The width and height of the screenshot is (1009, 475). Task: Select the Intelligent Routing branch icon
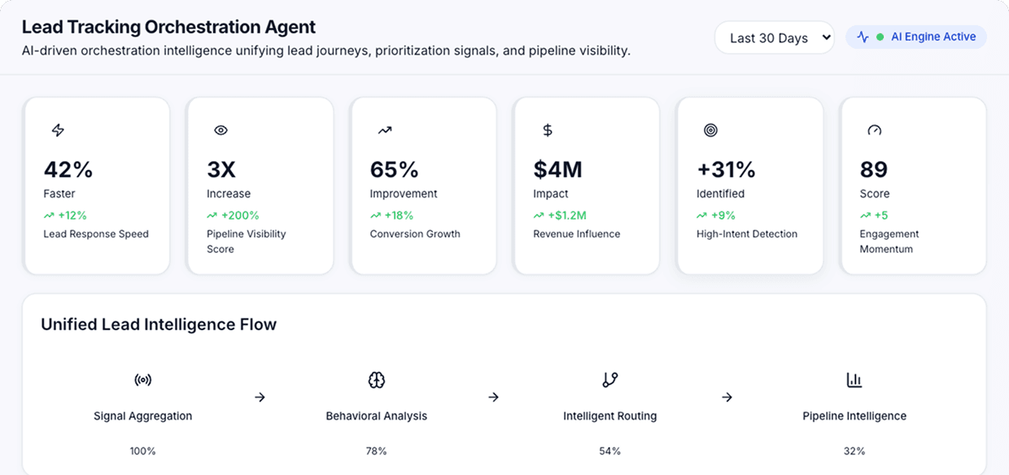point(610,379)
